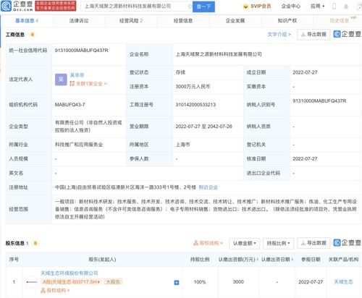Select the 企业名称 value text
The width and height of the screenshot is (362, 298).
[x=219, y=54]
